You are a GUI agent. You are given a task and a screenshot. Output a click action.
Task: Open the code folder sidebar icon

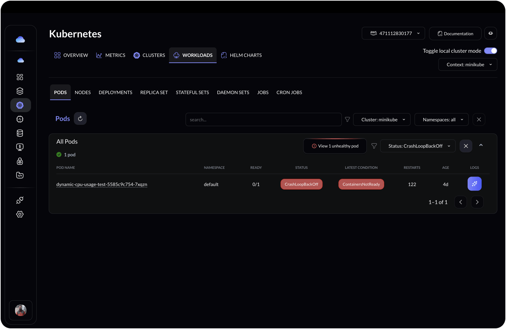tap(20, 175)
